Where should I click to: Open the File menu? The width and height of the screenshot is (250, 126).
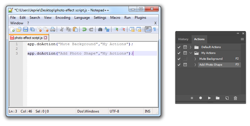point(13,18)
